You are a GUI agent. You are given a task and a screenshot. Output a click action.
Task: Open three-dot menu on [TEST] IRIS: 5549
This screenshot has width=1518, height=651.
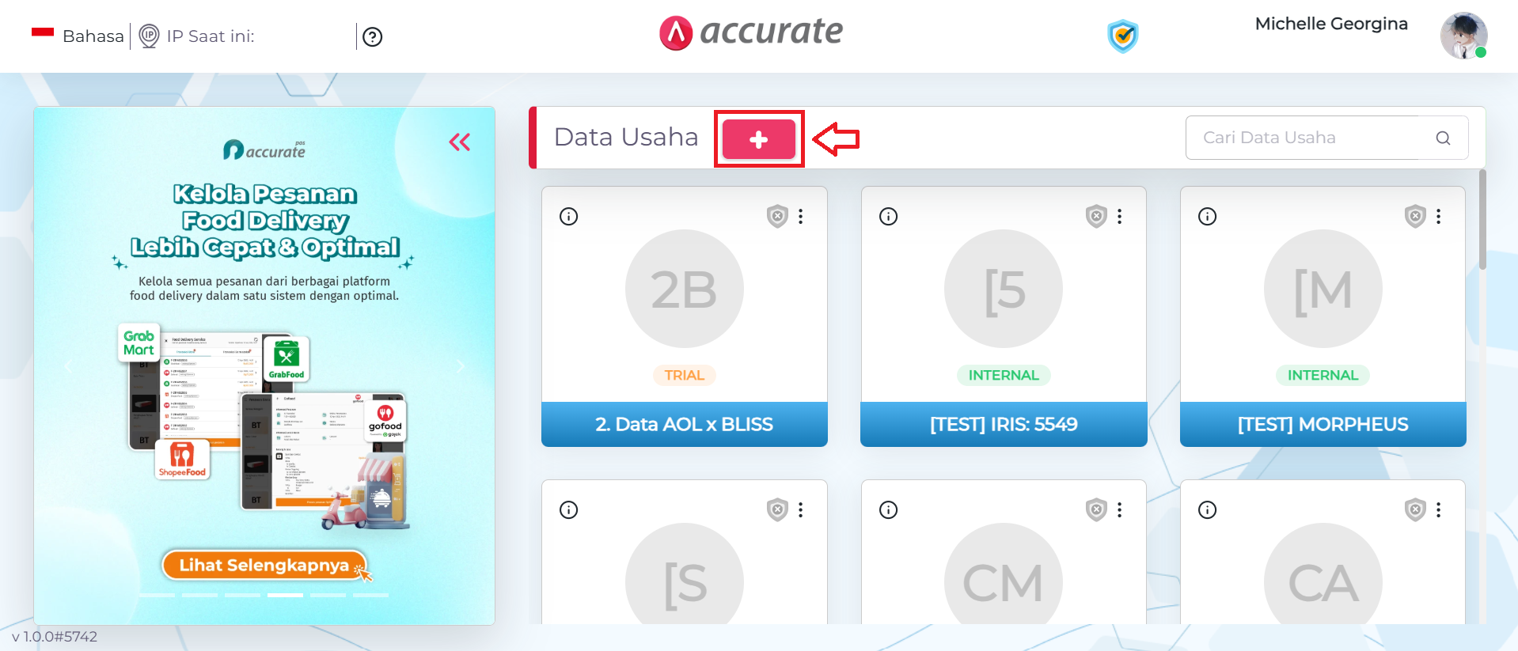(x=1120, y=217)
